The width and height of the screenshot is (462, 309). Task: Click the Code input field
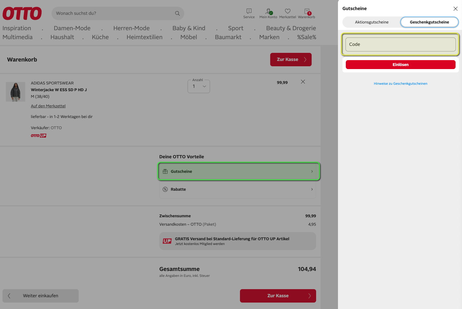[x=400, y=44]
